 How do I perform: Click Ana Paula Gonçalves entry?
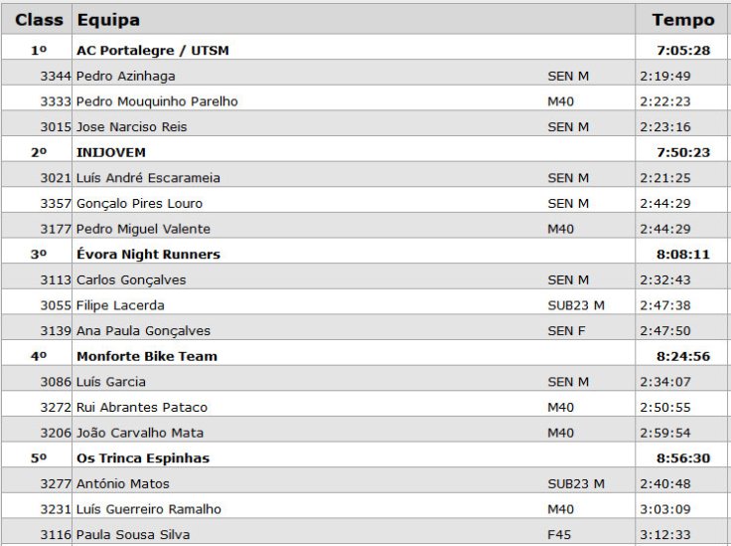[x=143, y=330]
